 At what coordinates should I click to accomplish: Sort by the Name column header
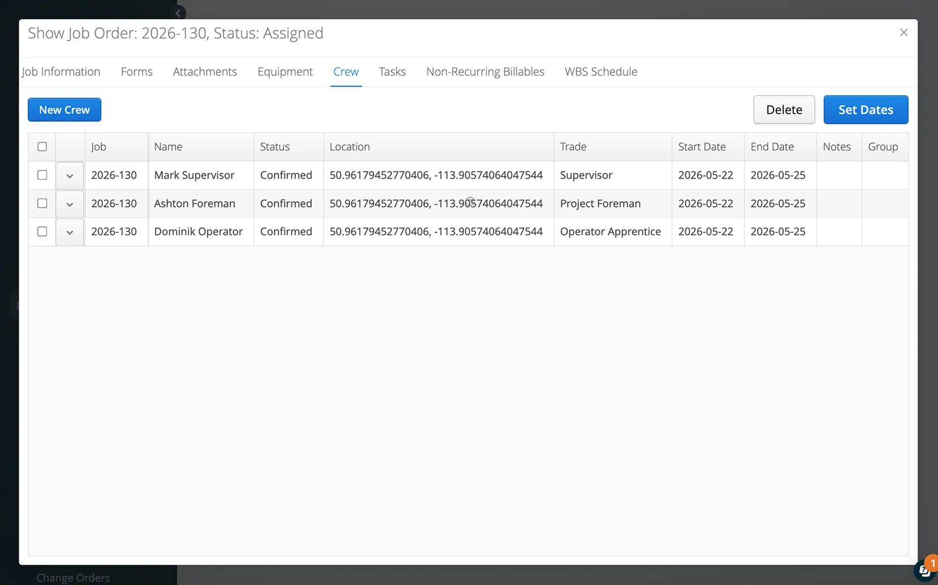pyautogui.click(x=201, y=147)
